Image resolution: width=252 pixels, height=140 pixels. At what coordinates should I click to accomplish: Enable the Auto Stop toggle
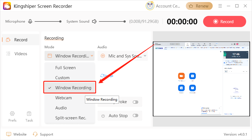(135, 115)
